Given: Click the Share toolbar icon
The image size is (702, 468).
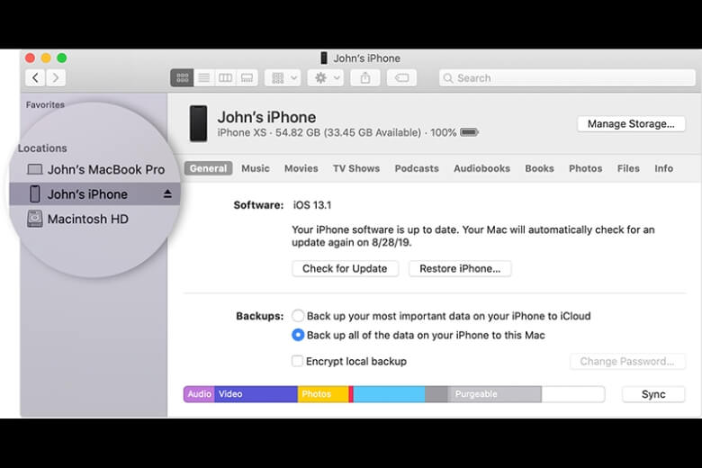Looking at the screenshot, I should click(x=365, y=78).
